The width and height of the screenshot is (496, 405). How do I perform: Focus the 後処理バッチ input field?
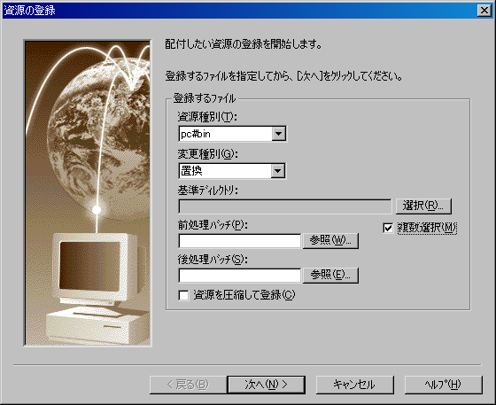(239, 276)
